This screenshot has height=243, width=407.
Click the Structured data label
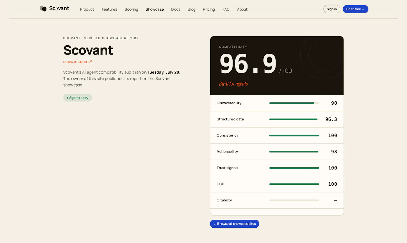click(230, 119)
